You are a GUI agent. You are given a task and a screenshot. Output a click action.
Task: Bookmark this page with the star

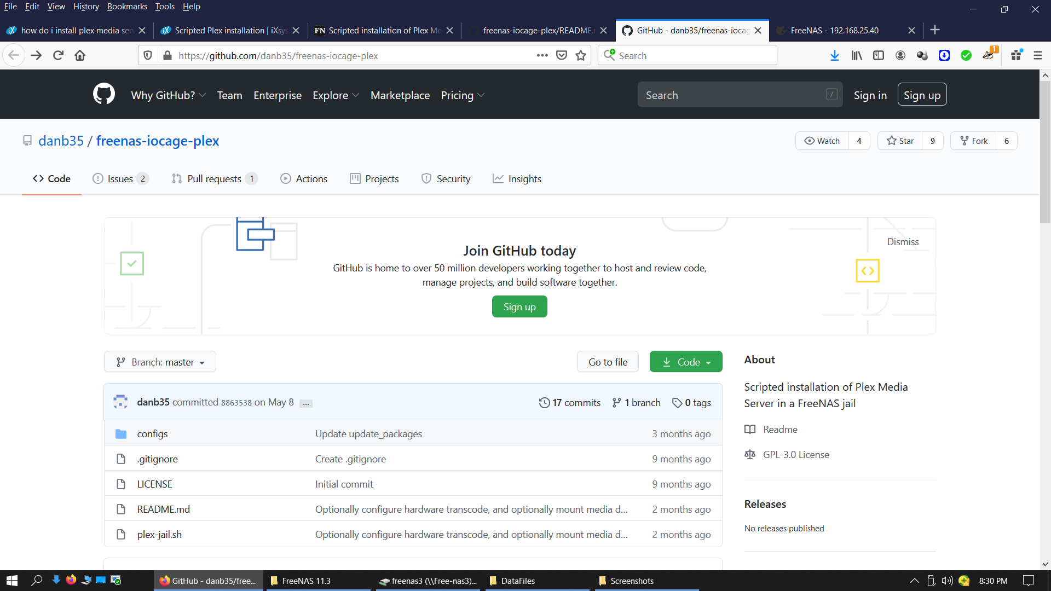tap(581, 55)
